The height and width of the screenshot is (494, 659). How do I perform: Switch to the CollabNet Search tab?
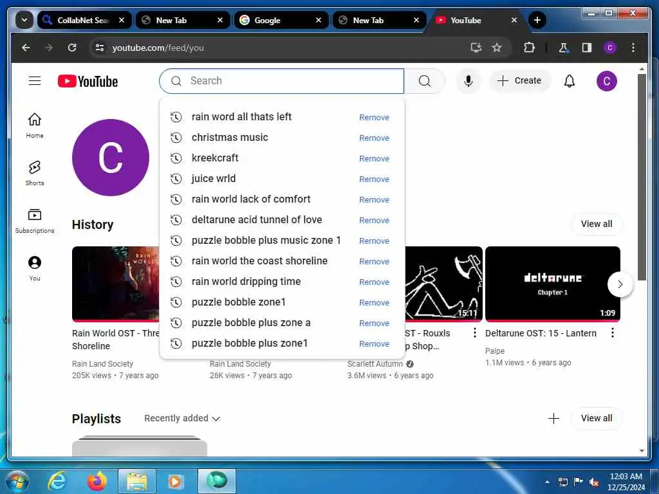pos(83,20)
